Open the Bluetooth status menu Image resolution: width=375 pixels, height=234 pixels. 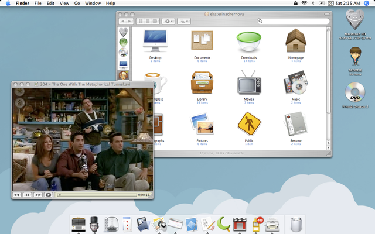coord(313,3)
